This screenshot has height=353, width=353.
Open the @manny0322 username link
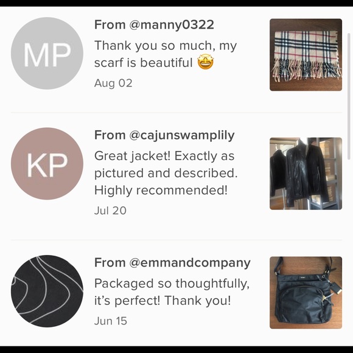click(x=172, y=24)
